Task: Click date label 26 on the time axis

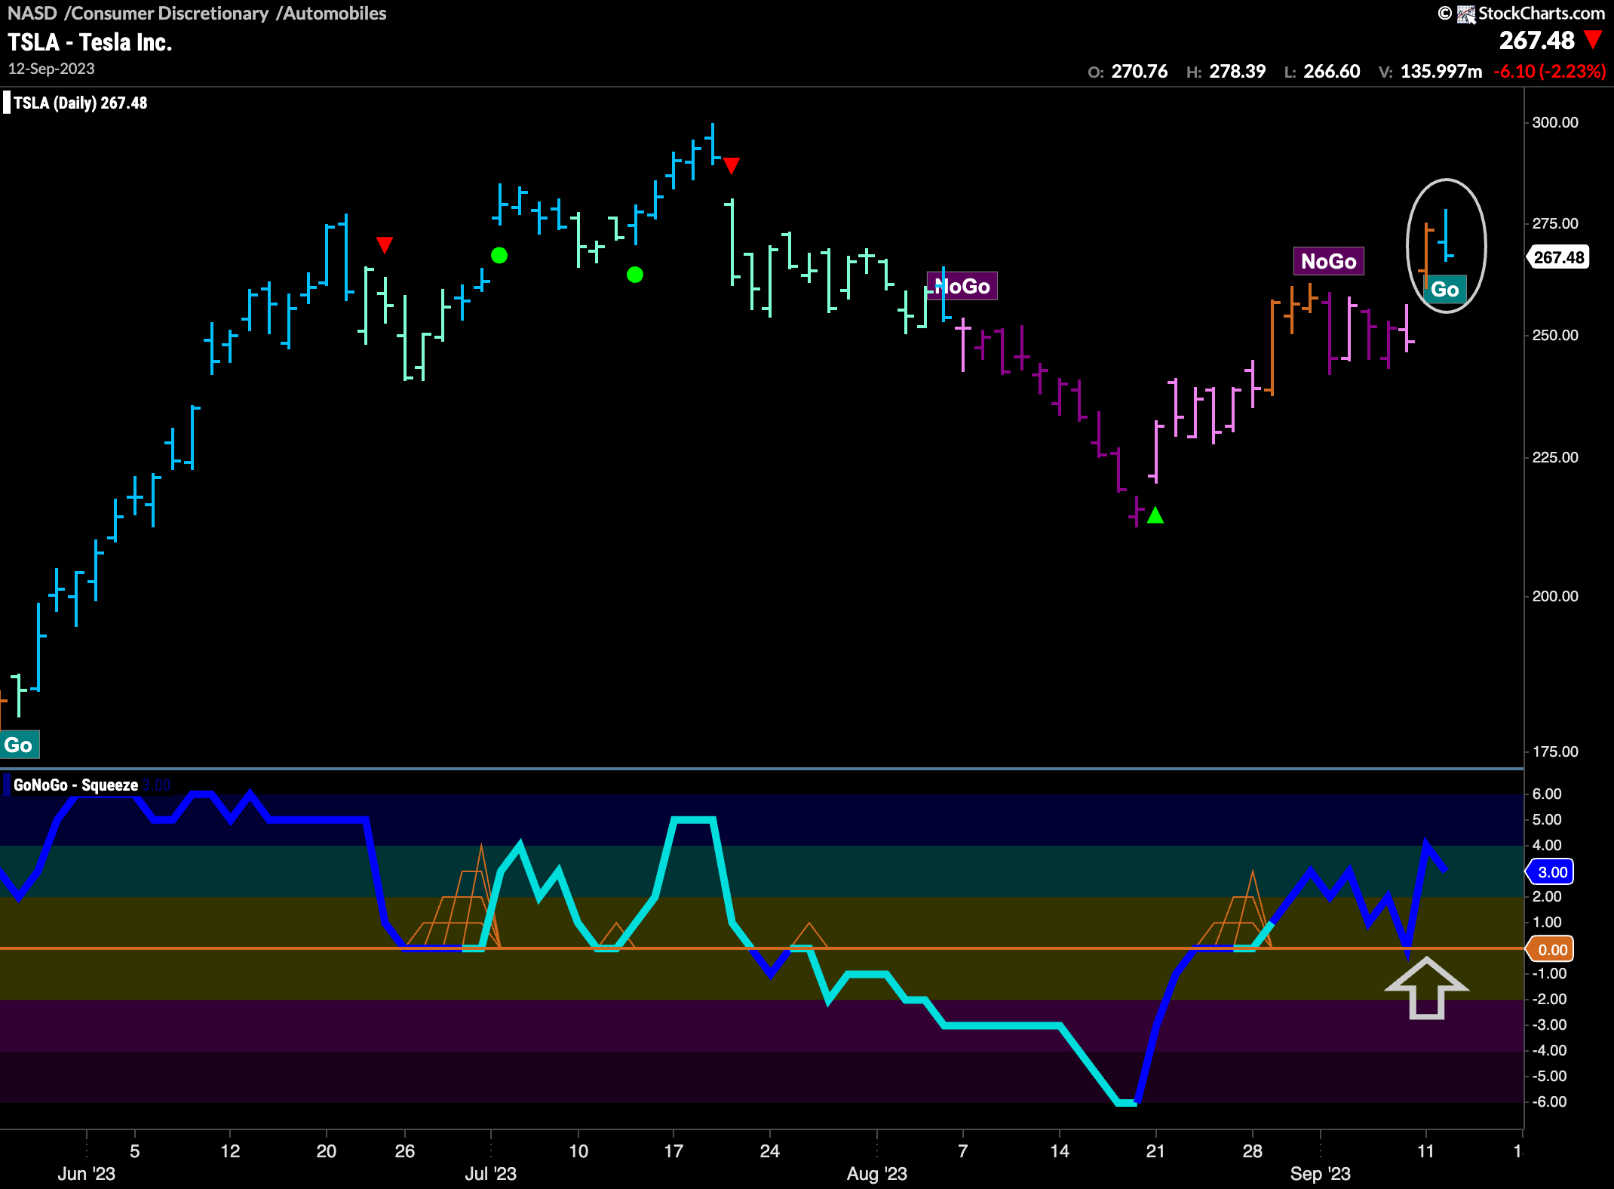Action: point(405,1151)
